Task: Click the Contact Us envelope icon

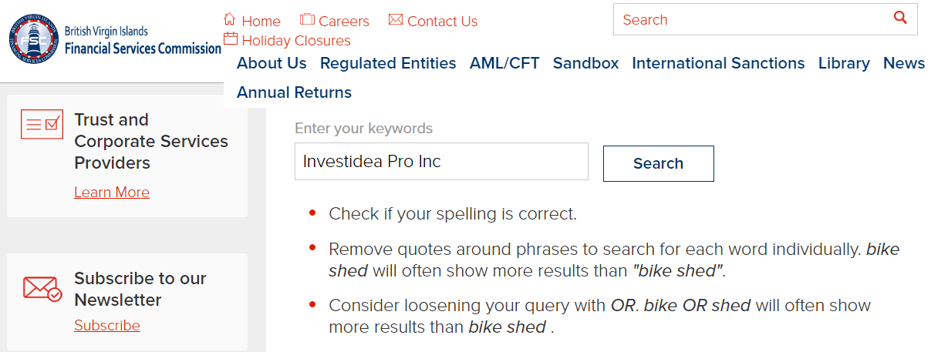Action: point(396,19)
